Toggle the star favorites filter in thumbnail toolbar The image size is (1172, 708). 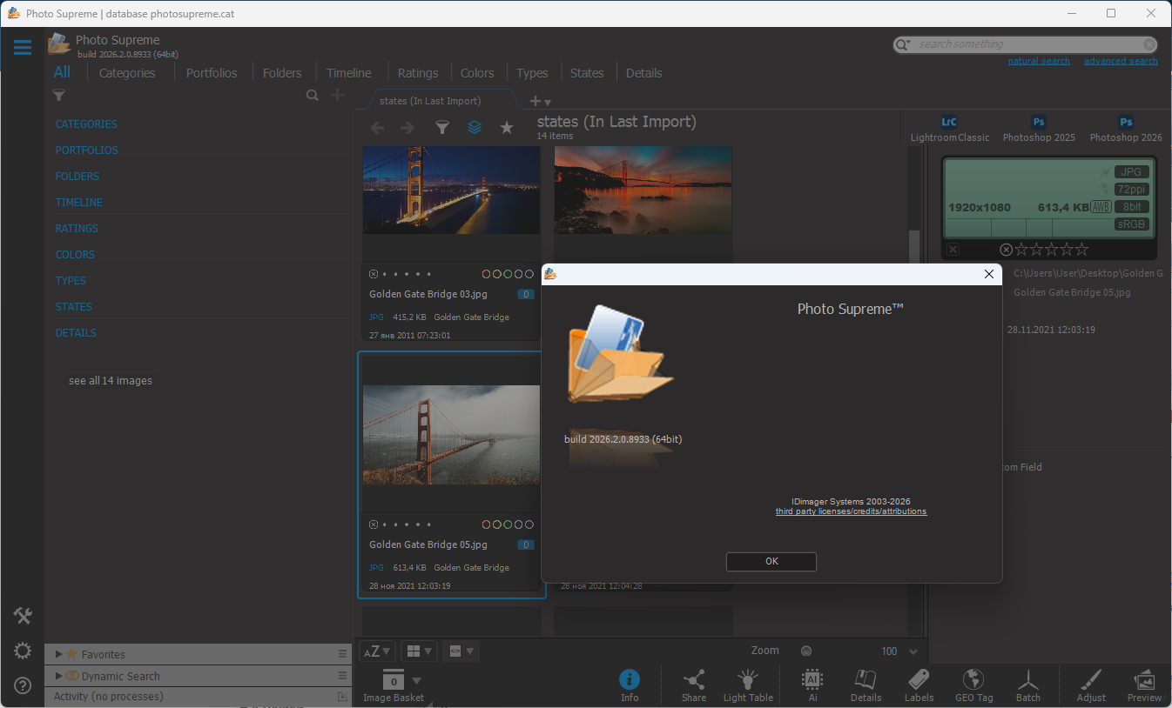507,128
